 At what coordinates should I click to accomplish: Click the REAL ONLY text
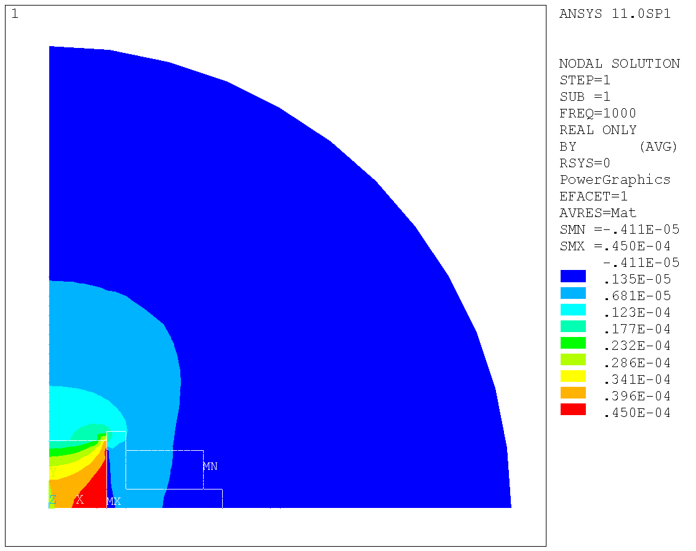pyautogui.click(x=598, y=130)
